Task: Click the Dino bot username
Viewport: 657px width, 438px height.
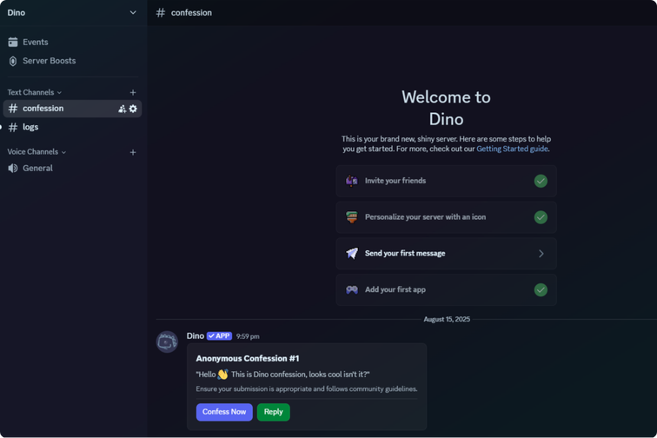Action: coord(196,336)
